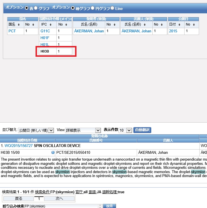Image resolution: width=207 pixels, height=208 pixels.
Task: Click the 語幹処理 link label
Action: [110, 192]
